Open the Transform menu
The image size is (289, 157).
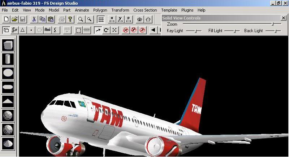[x=120, y=10]
